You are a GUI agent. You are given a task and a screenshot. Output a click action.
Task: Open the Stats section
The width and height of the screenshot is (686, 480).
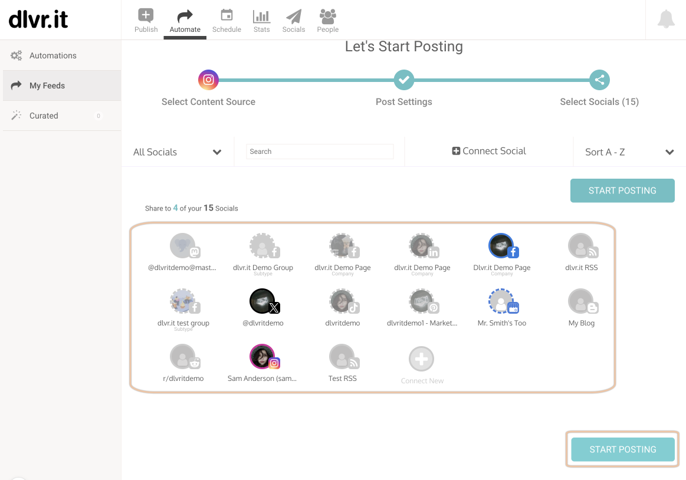tap(262, 21)
